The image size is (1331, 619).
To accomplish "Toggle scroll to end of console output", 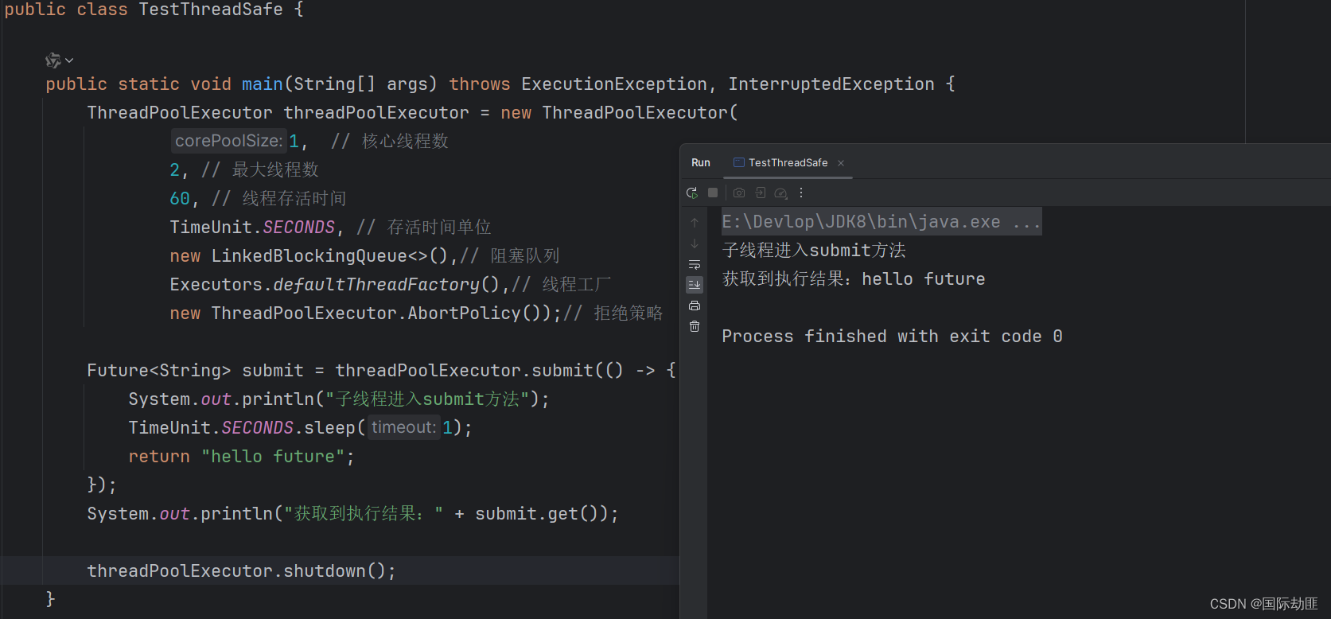I will 695,285.
